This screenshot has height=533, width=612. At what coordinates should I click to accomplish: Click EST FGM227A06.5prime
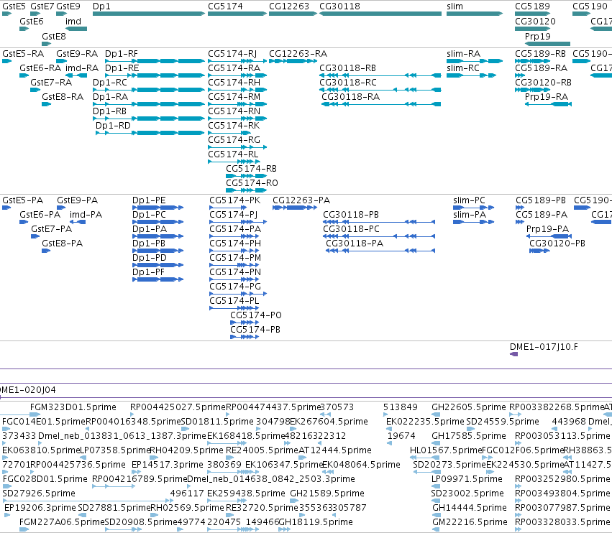(x=62, y=522)
